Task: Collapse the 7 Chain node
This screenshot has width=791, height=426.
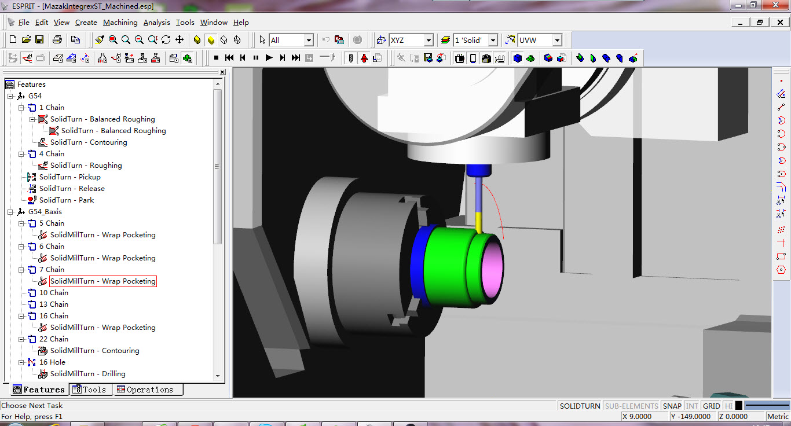Action: pyautogui.click(x=21, y=270)
